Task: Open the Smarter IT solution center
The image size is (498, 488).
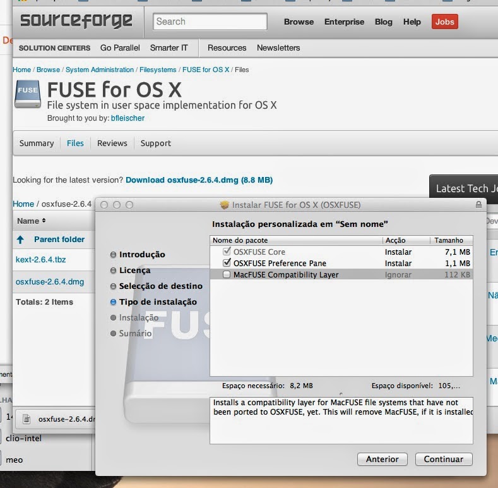Action: 169,47
